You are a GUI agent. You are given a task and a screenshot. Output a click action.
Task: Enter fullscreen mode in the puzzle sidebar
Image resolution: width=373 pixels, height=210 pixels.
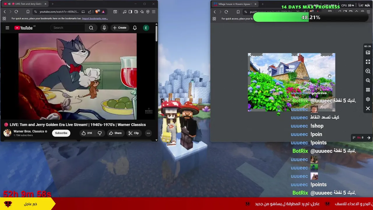tap(368, 62)
